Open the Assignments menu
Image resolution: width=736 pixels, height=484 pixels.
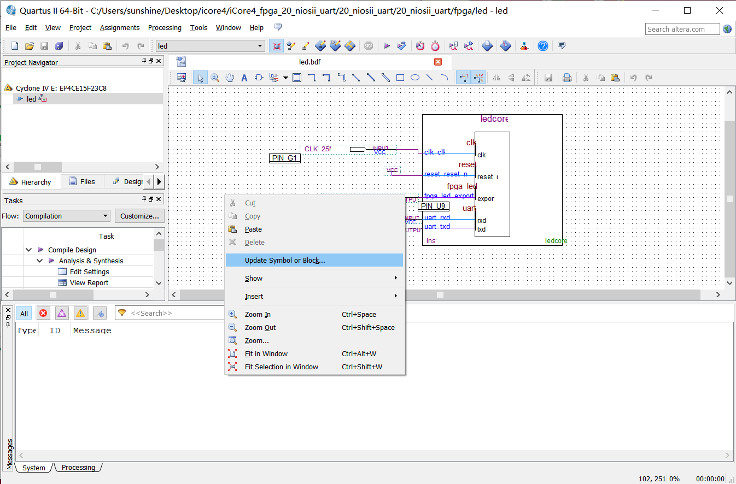[x=120, y=28]
